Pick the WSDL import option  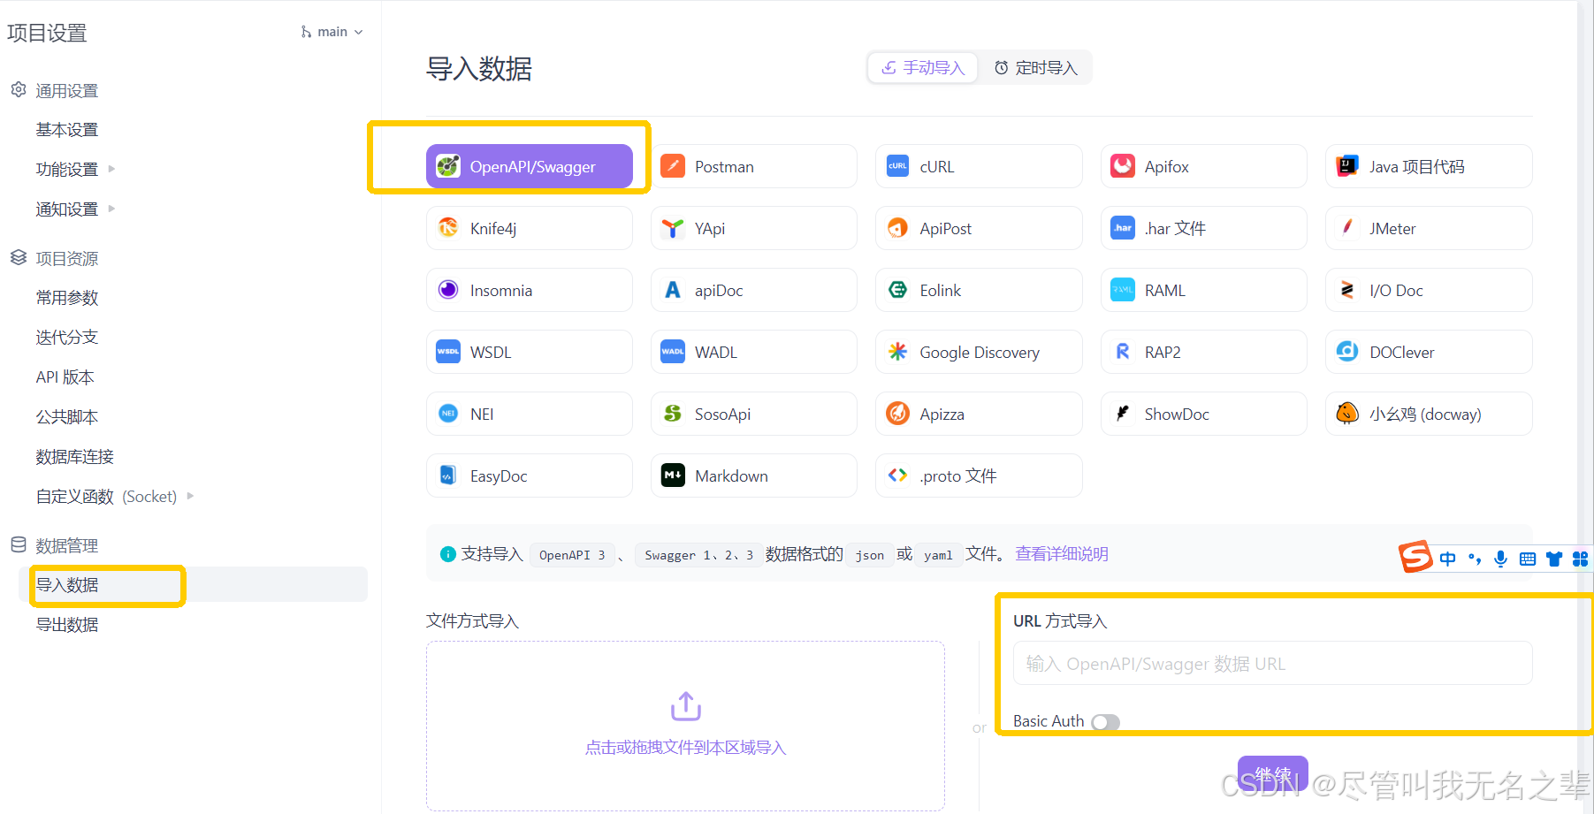[529, 352]
